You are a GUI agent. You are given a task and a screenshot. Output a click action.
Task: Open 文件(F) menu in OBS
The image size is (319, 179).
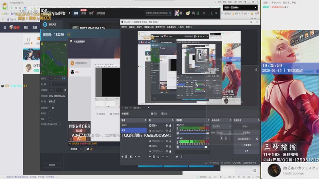tap(124, 27)
